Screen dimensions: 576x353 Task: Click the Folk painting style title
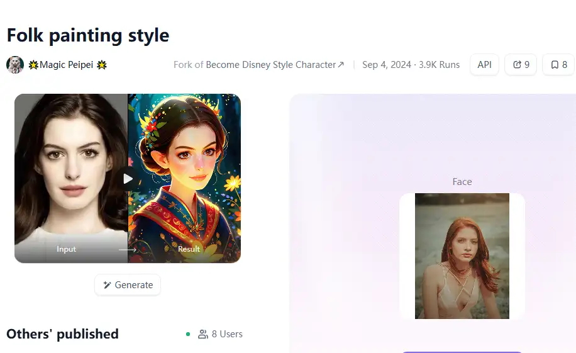tap(88, 35)
